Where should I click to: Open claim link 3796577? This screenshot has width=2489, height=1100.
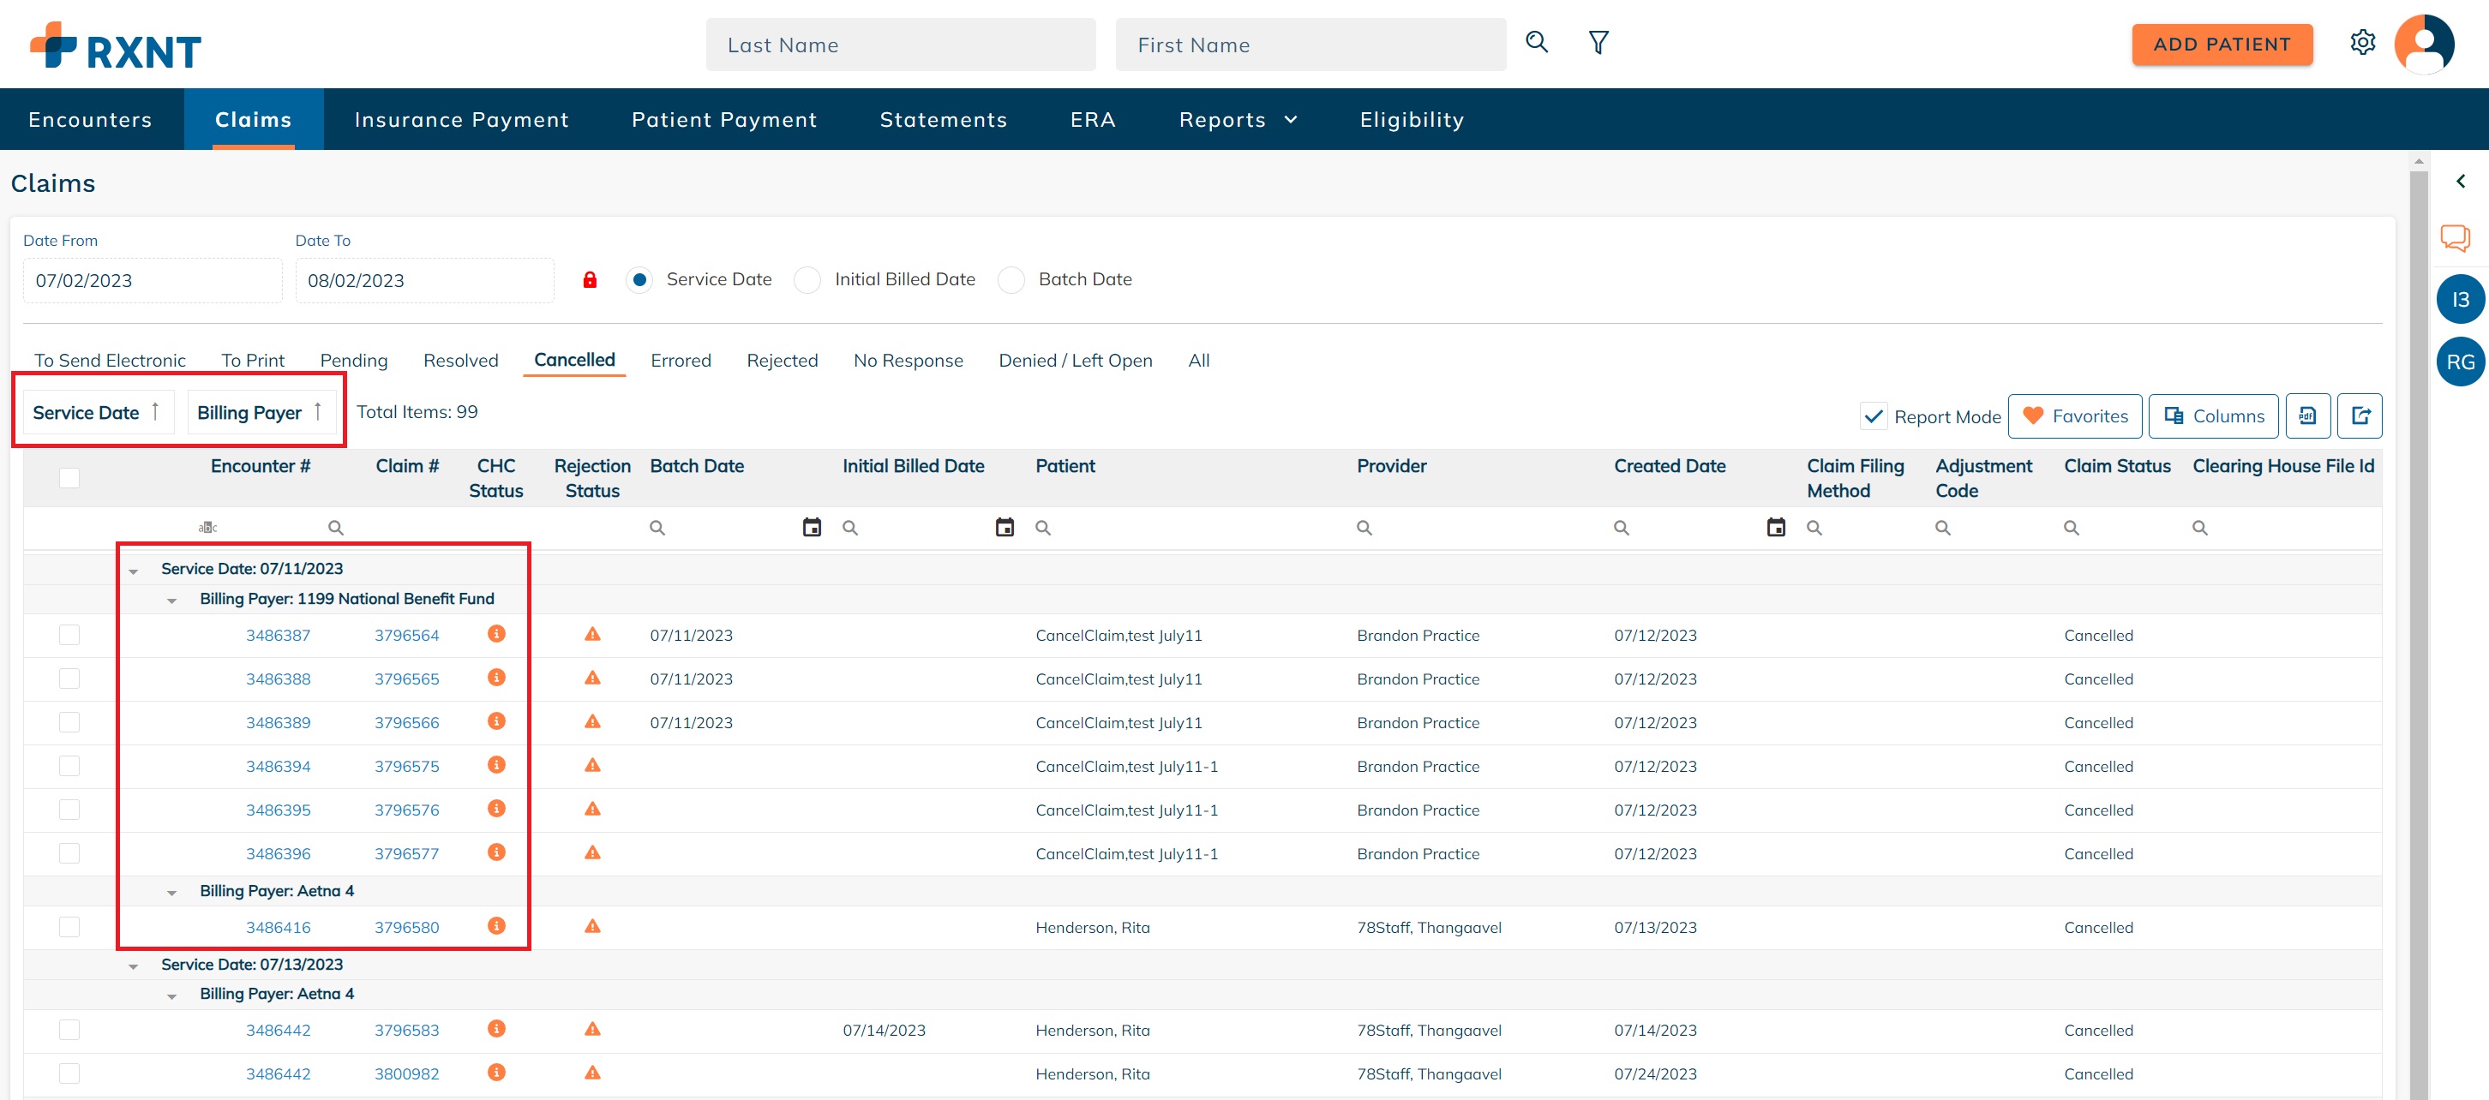tap(407, 854)
